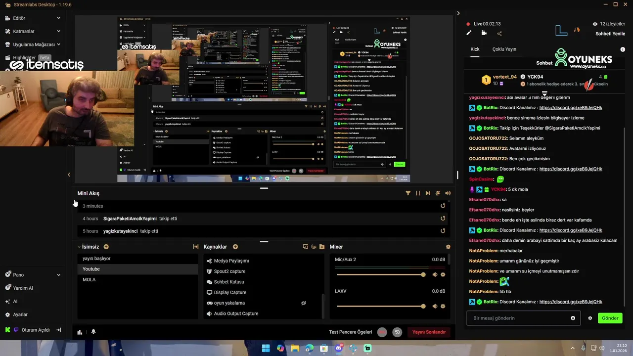Screen dimensions: 633x356
Task: Mute the LAXV audio channel
Action: tap(435, 306)
